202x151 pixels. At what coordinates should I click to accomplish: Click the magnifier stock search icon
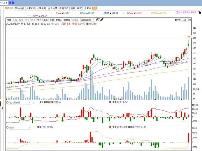(x=4, y=3)
